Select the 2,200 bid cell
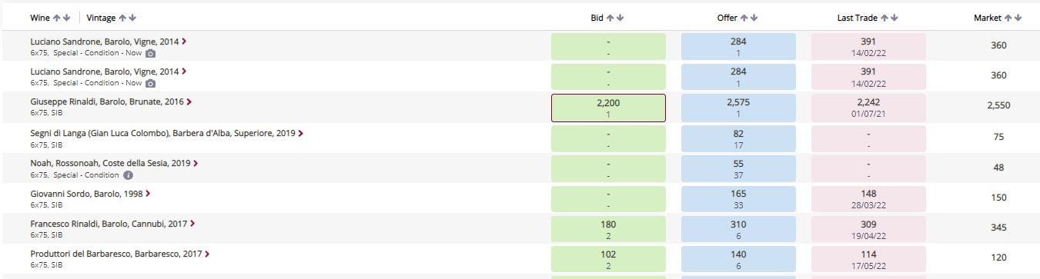The width and height of the screenshot is (1040, 279). (608, 108)
